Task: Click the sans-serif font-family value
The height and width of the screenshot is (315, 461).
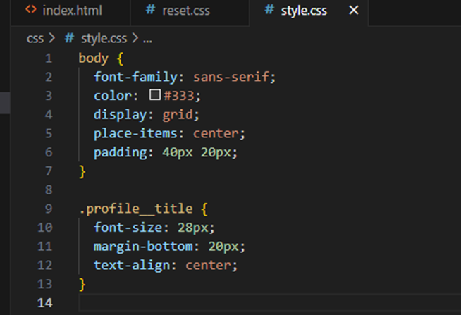Action: coord(234,77)
